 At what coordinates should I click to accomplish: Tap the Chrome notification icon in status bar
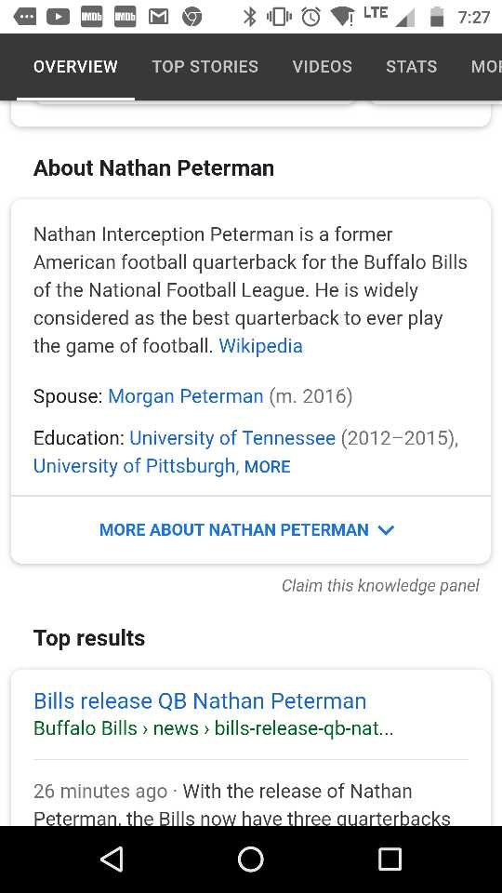point(192,18)
